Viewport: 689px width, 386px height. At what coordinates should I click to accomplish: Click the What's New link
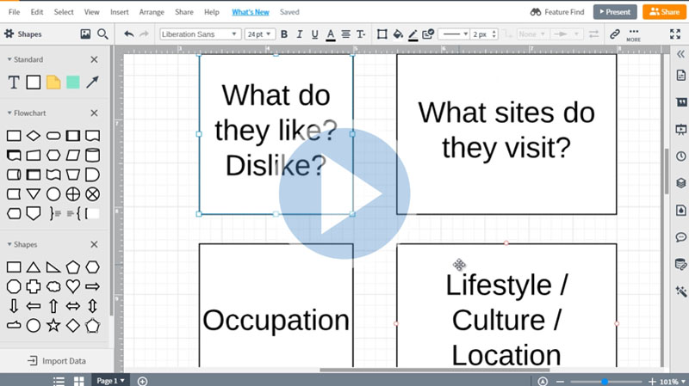pos(250,12)
